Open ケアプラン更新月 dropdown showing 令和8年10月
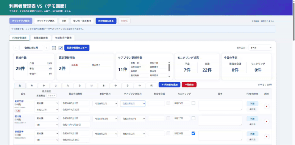The width and height of the screenshot is (295, 145). point(133,118)
